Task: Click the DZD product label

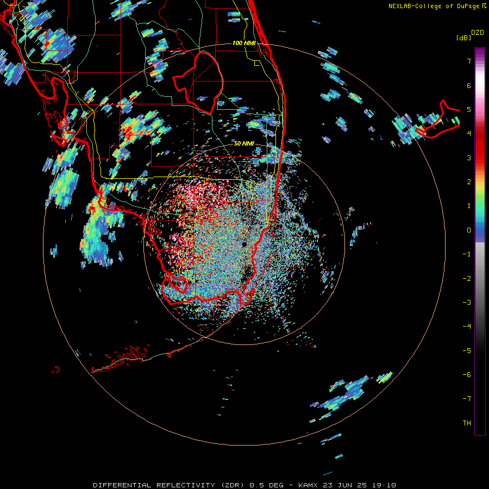Action: (478, 33)
